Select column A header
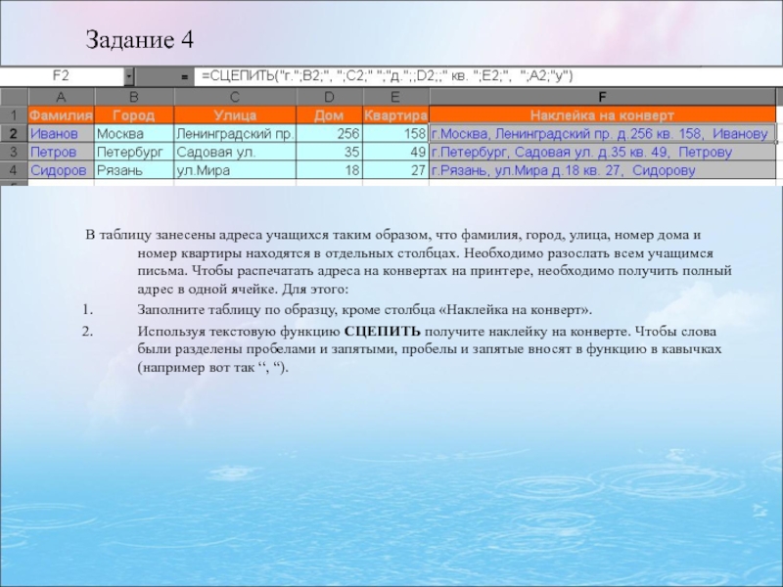Viewport: 783px width, 587px height. click(x=61, y=96)
